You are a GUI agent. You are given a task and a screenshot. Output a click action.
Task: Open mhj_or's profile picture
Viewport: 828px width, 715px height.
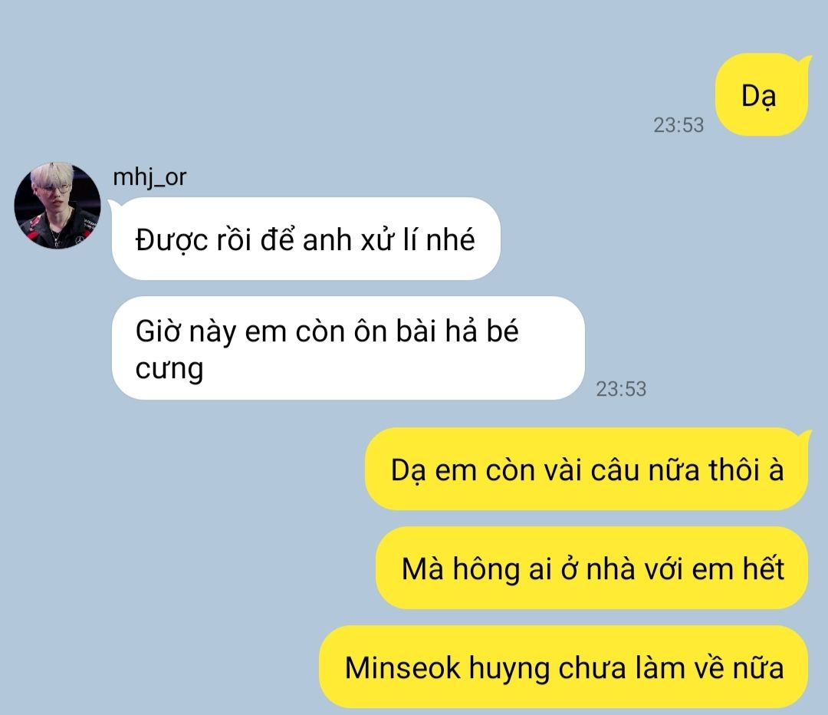[x=58, y=205]
